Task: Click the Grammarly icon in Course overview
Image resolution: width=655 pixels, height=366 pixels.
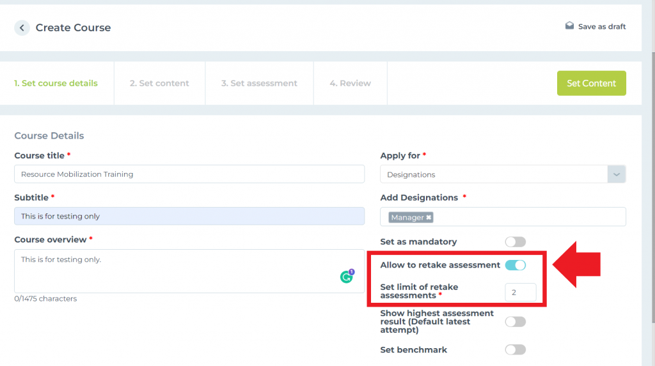Action: [347, 277]
